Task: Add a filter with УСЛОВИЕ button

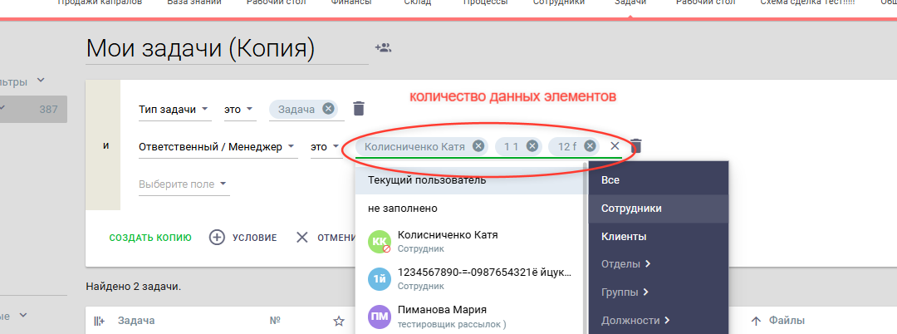Action: [x=243, y=238]
